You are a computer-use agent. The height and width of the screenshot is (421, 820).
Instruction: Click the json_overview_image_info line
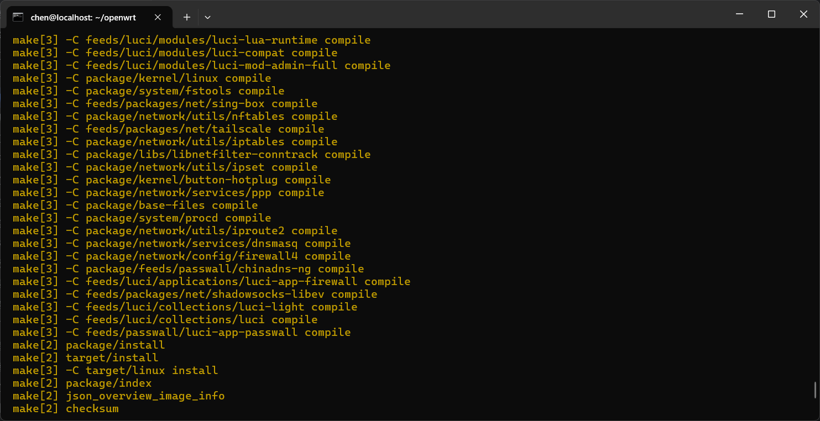coord(118,396)
